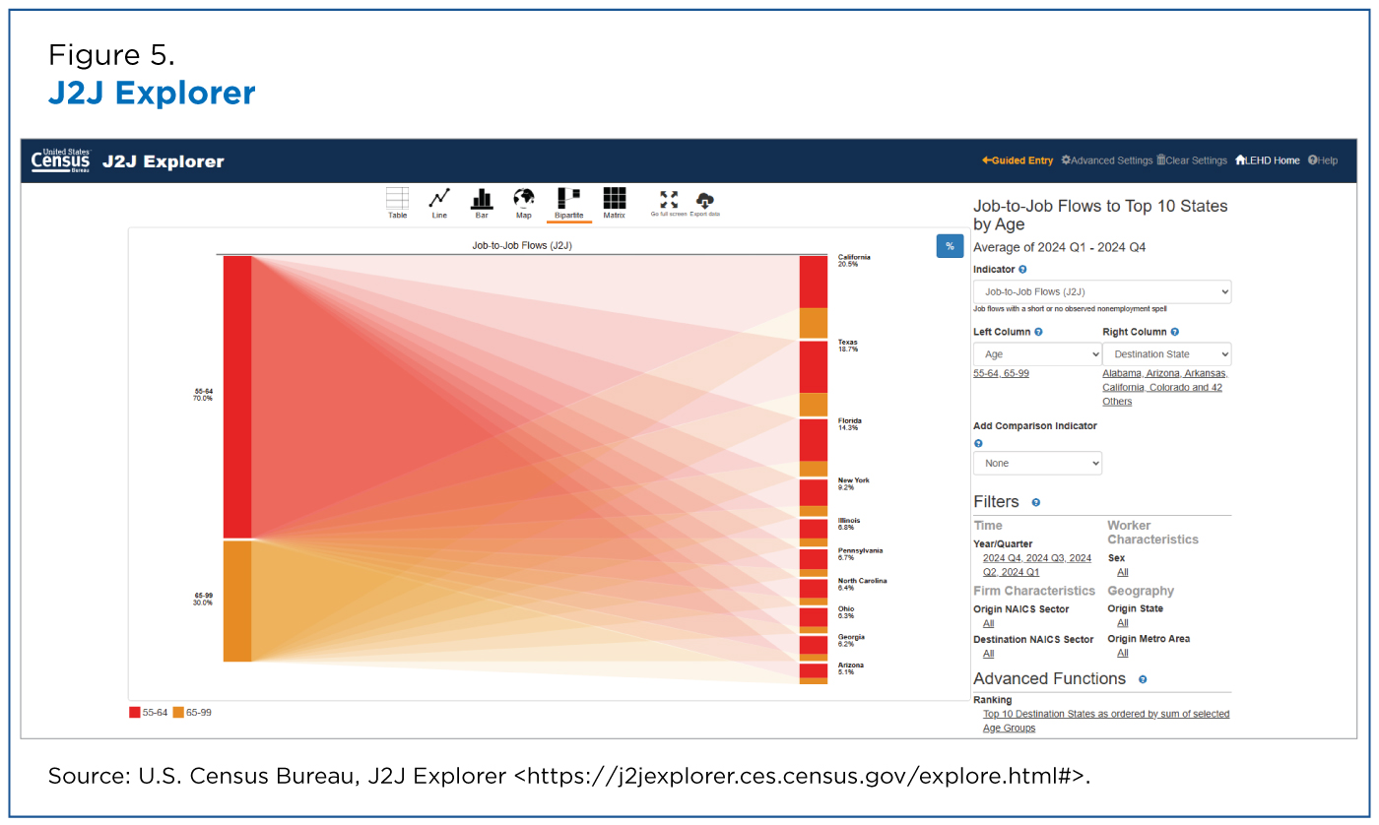Click the Go full screen icon
The height and width of the screenshot is (825, 1379).
coord(669,199)
